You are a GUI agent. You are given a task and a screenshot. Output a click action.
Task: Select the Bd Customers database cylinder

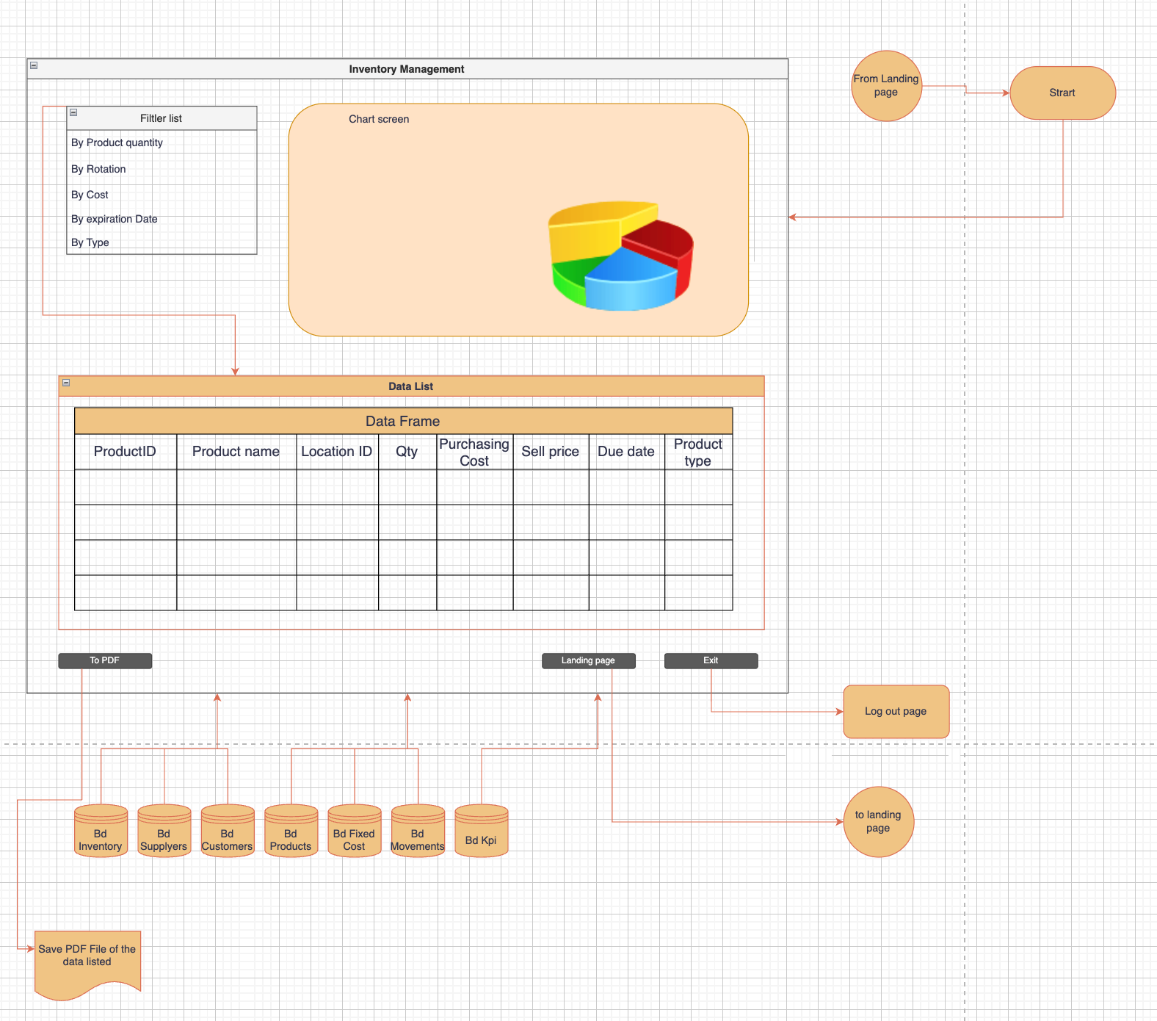click(228, 831)
